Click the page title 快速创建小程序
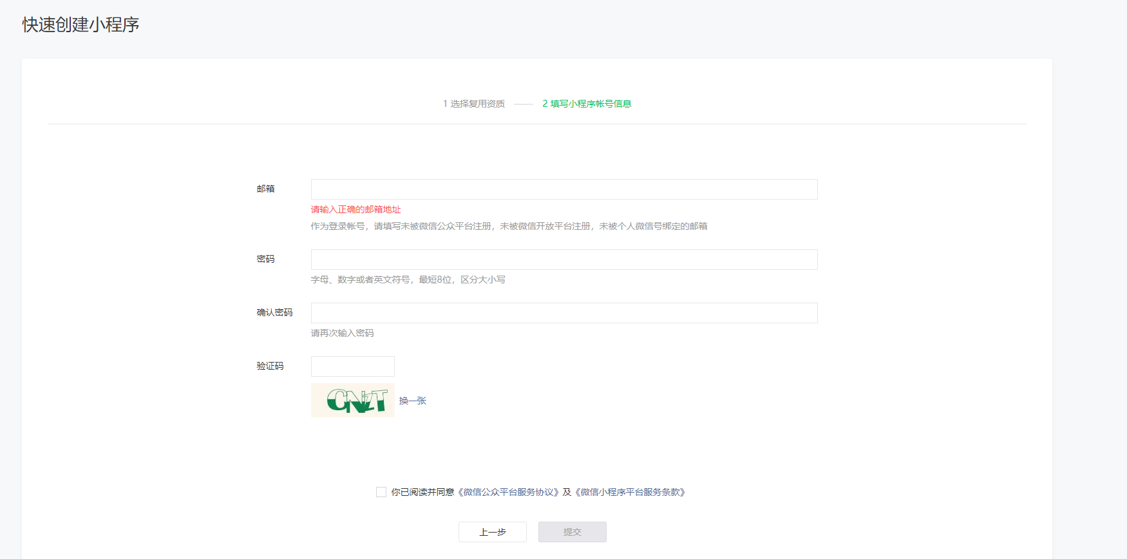This screenshot has width=1127, height=559. (x=80, y=24)
